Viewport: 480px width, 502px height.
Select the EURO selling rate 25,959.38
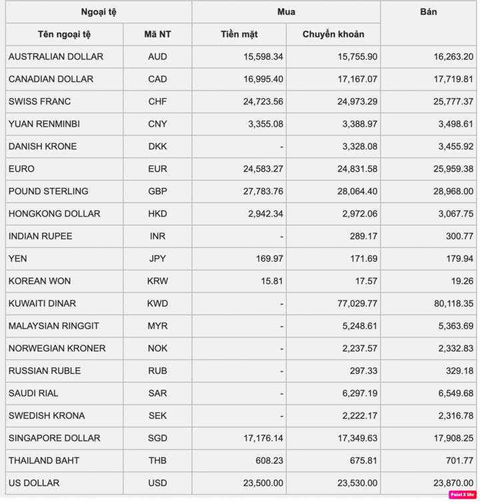pos(453,169)
